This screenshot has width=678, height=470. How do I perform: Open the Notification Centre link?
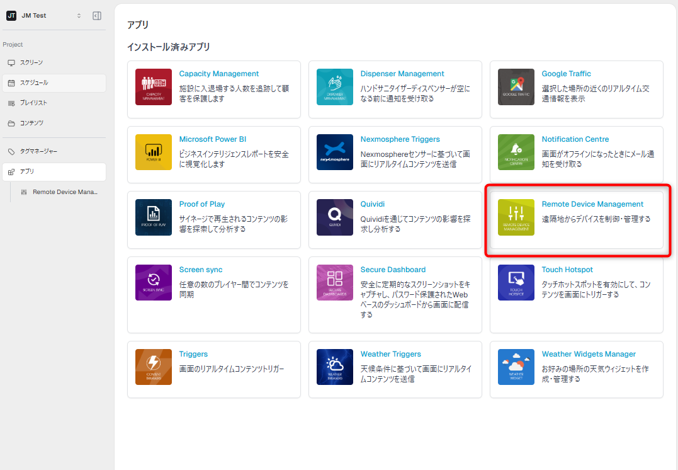tap(575, 139)
